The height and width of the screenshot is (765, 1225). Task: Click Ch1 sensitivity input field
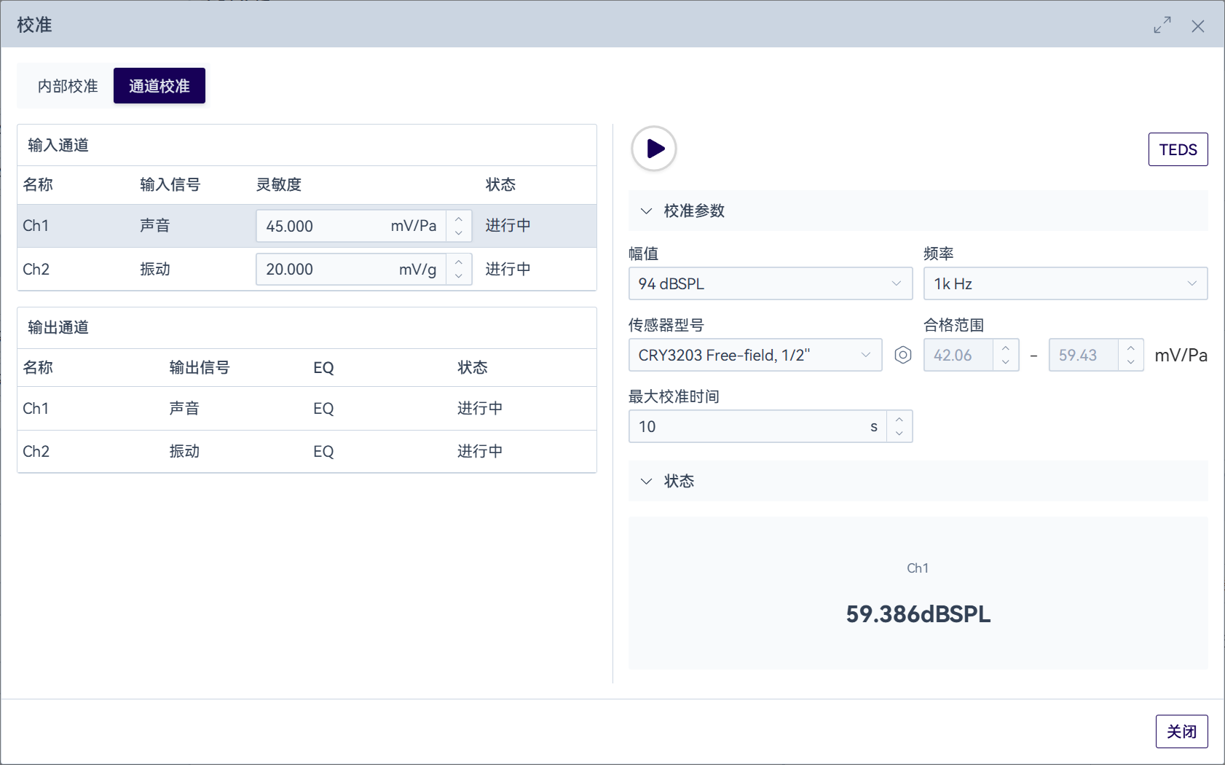click(320, 226)
